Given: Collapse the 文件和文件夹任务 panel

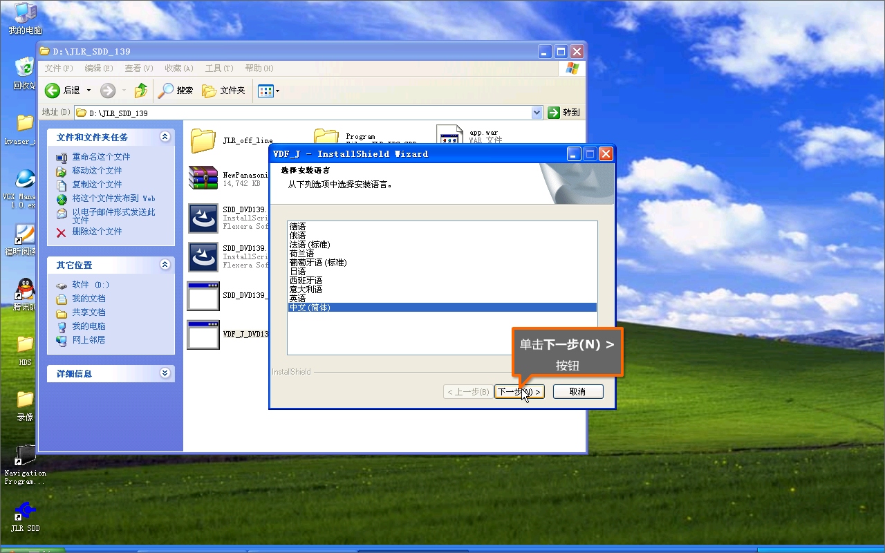Looking at the screenshot, I should (x=165, y=137).
